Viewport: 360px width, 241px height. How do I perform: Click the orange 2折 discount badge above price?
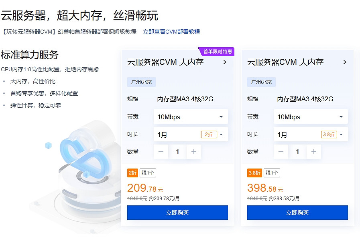click(x=132, y=173)
